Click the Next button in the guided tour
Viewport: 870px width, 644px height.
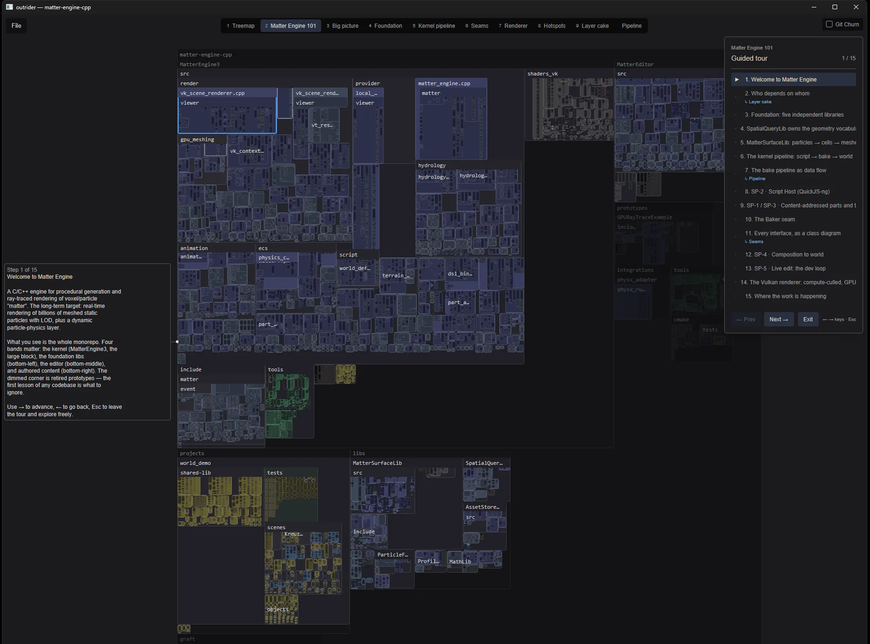779,319
